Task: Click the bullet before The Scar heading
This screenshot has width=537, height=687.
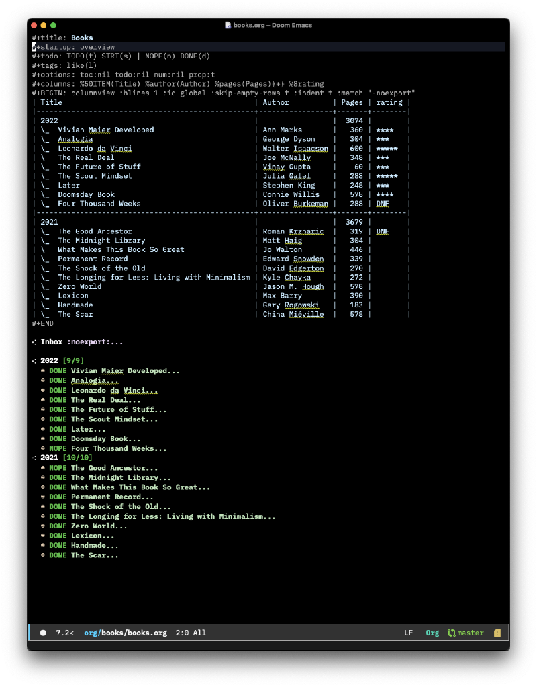Action: [x=43, y=555]
